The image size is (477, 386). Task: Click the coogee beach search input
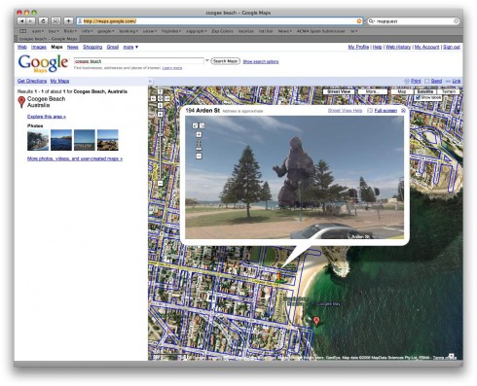(139, 61)
